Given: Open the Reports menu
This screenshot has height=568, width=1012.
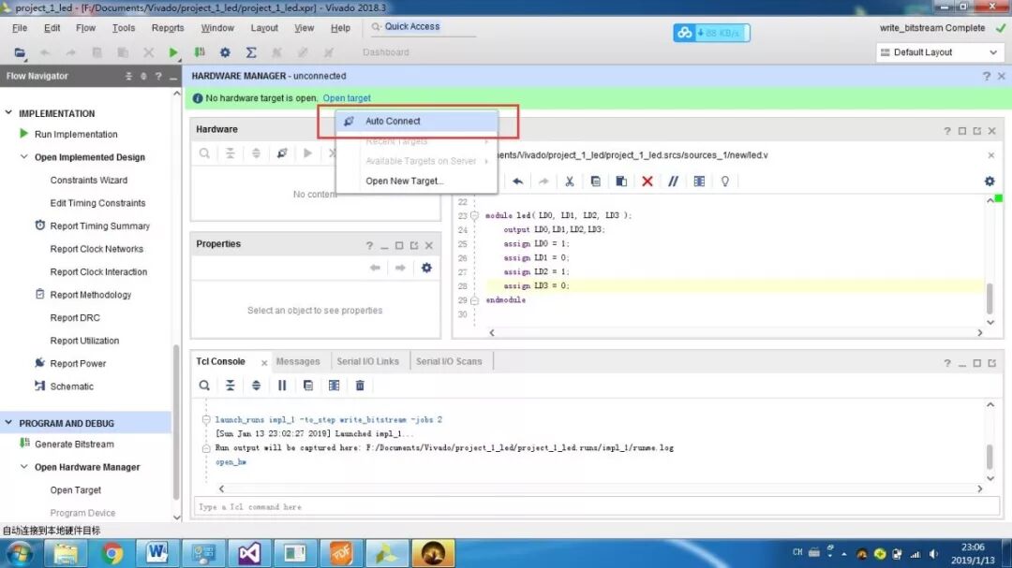Looking at the screenshot, I should 168,28.
